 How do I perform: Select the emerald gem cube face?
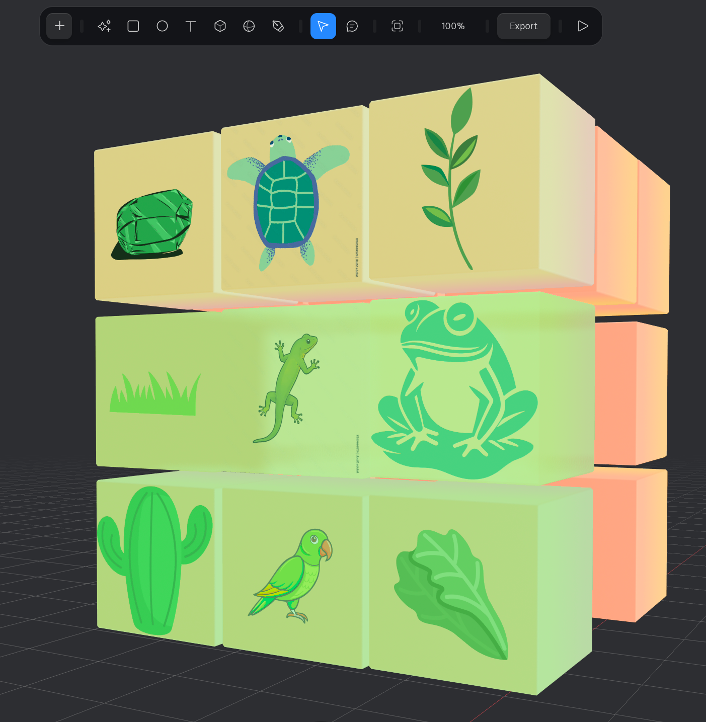coord(153,221)
